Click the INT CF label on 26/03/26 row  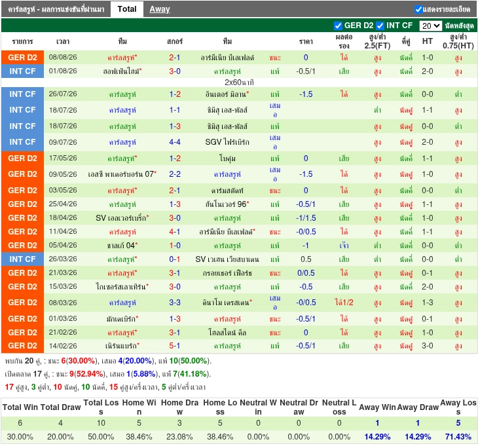pos(22,259)
